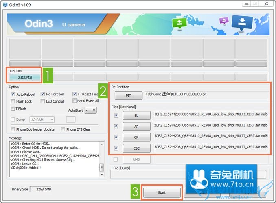Click the UMS button

137,159
